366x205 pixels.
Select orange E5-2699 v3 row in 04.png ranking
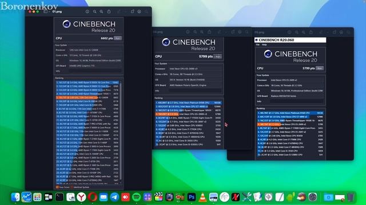(x=188, y=114)
